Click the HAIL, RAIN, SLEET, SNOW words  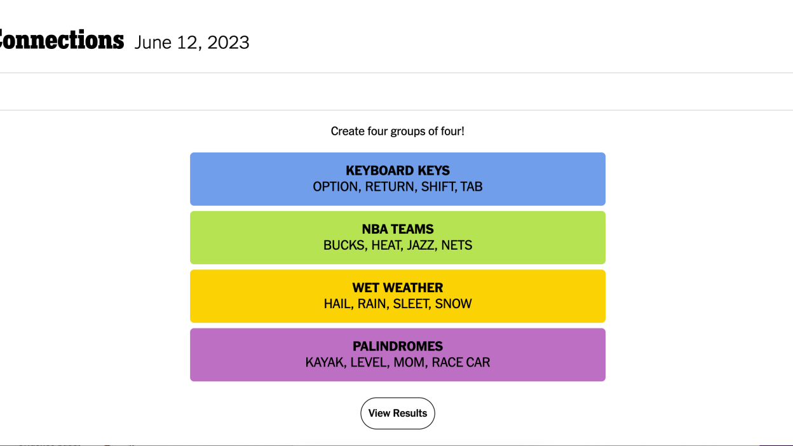tap(398, 304)
